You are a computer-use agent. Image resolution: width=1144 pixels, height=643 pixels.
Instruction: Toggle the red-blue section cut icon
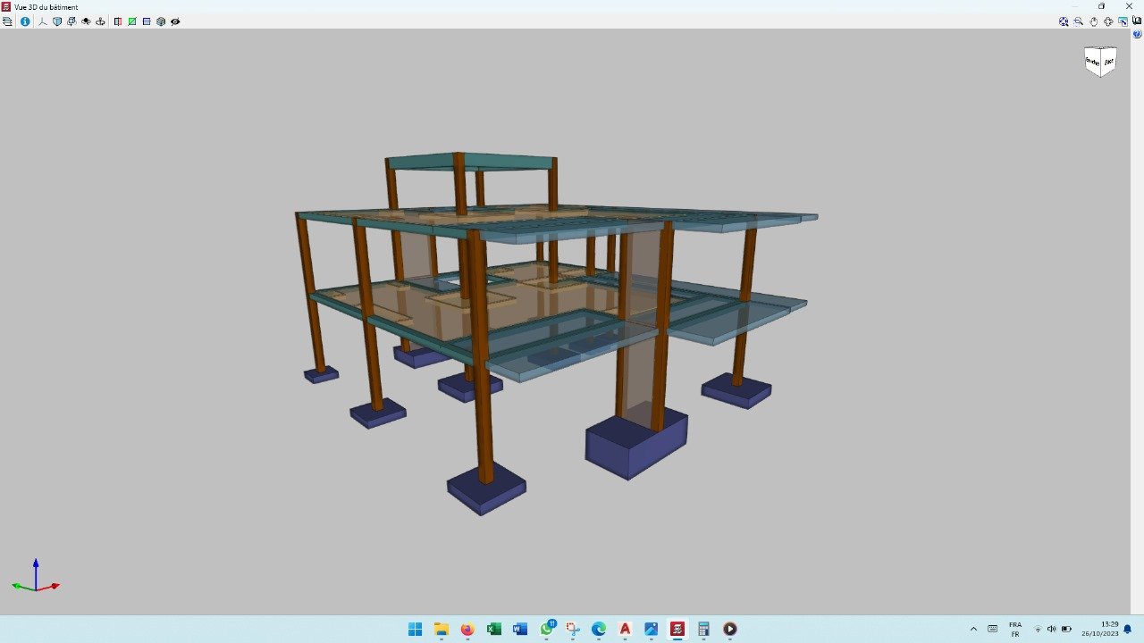pos(118,21)
